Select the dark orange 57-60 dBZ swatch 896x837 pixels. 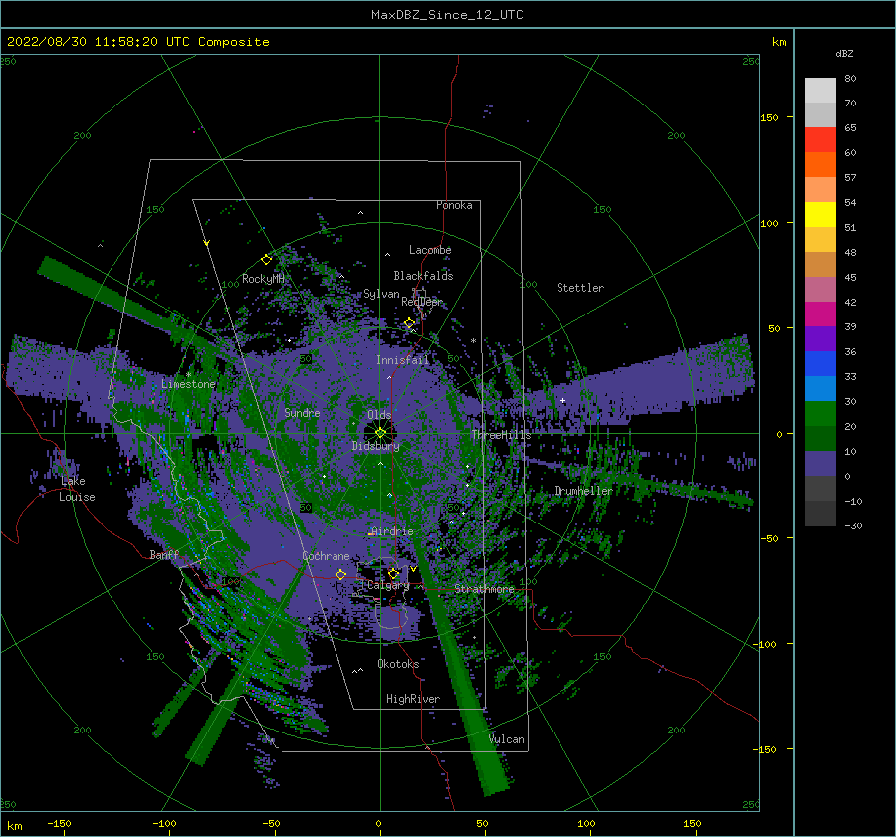point(820,164)
